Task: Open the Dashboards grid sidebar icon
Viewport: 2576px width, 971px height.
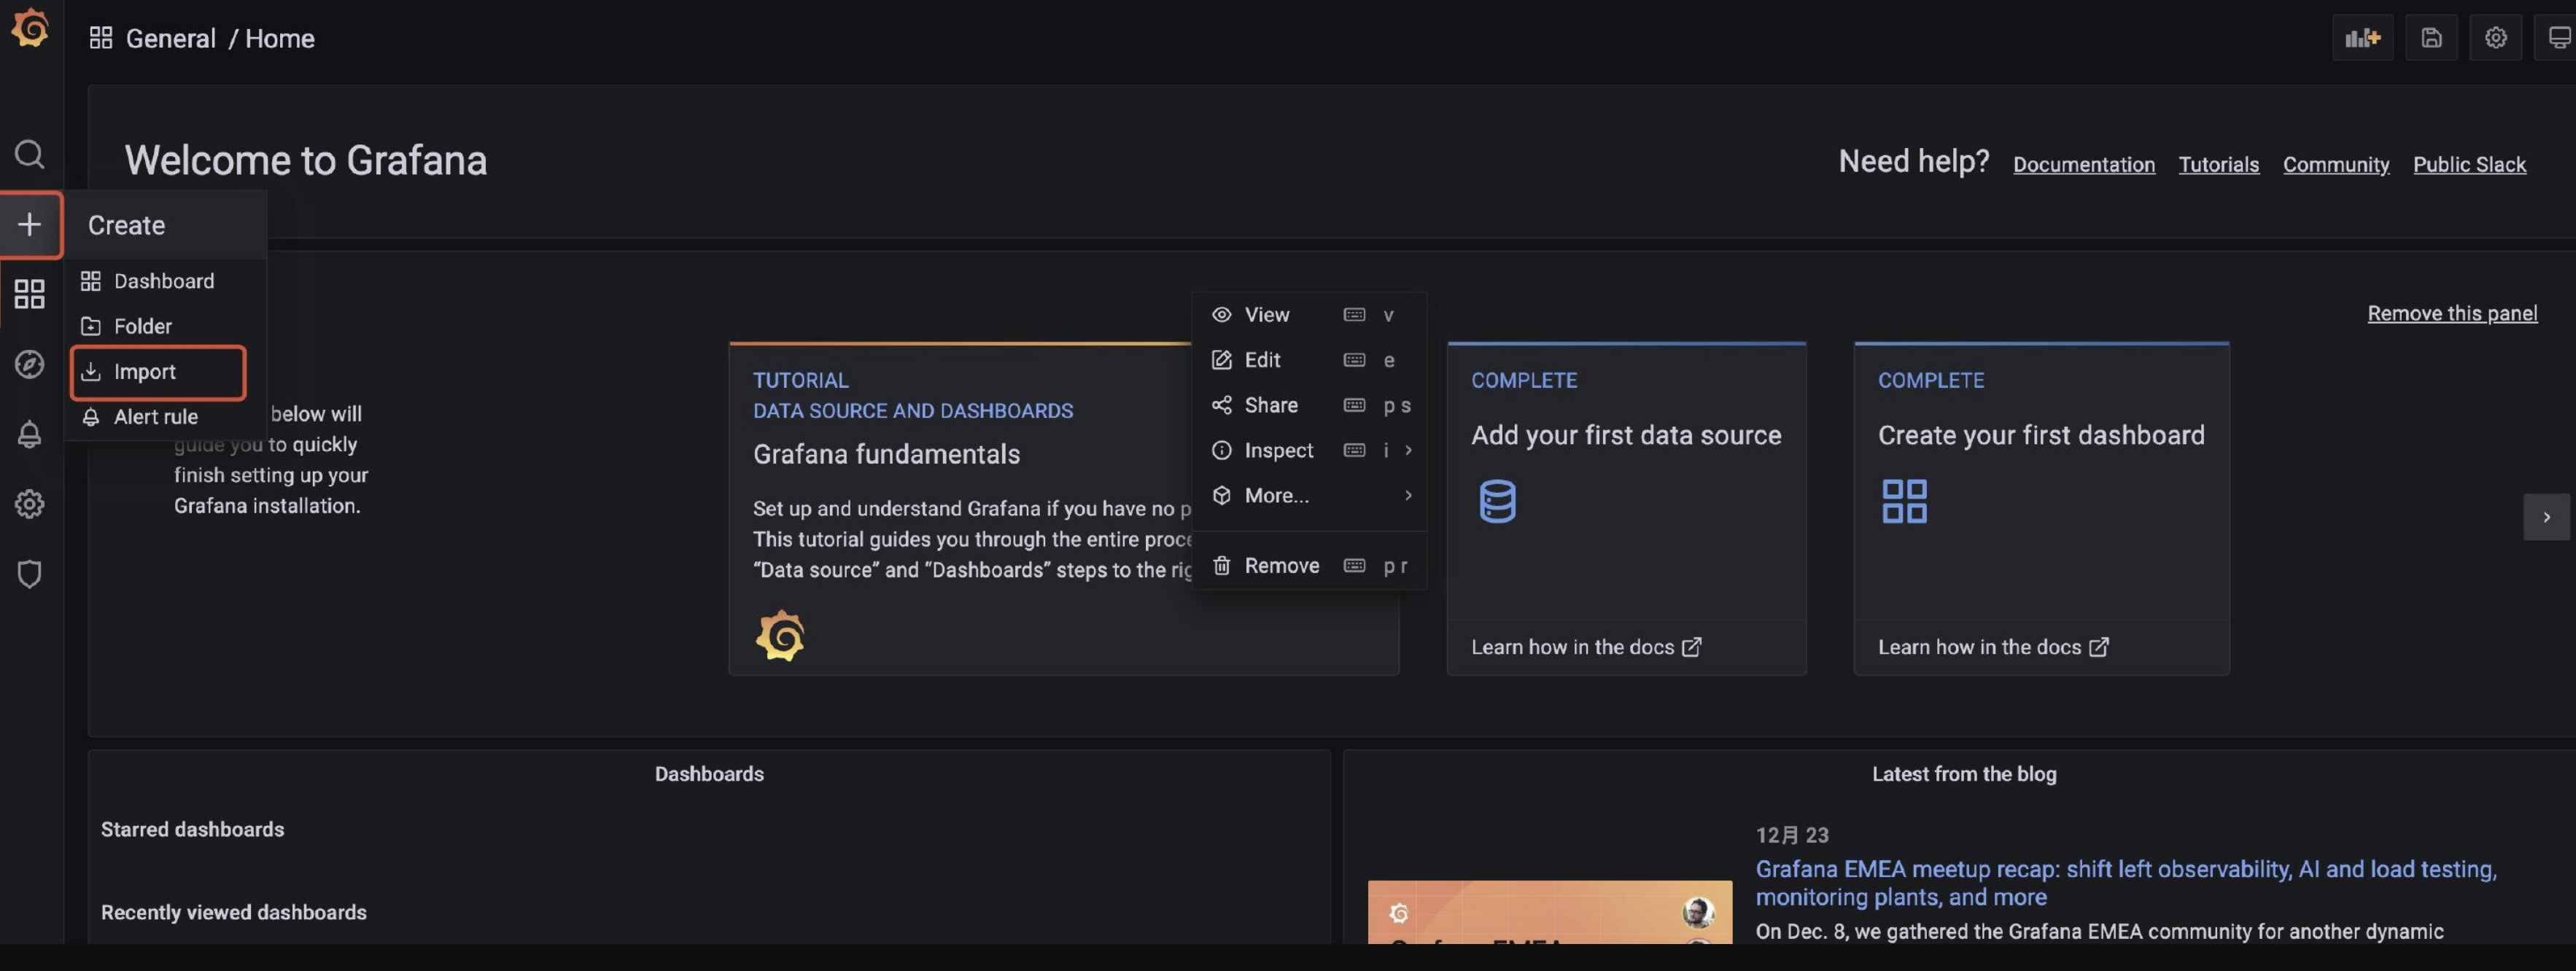Action: click(30, 294)
